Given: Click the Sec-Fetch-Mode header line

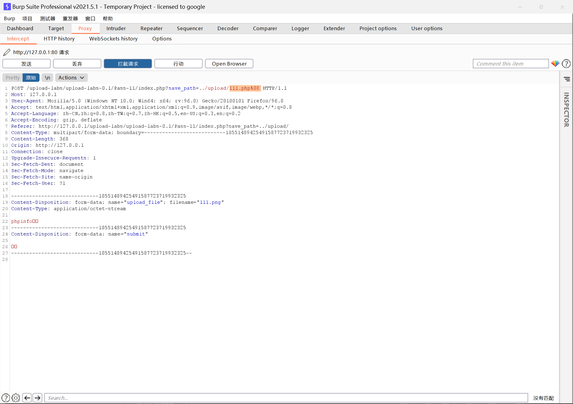Looking at the screenshot, I should click(x=47, y=171).
